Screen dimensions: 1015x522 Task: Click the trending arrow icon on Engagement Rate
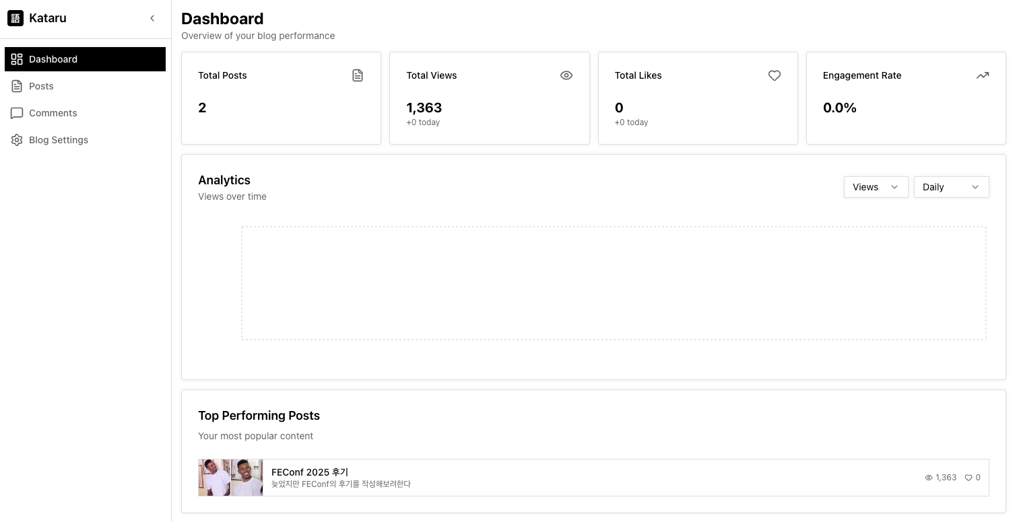[x=983, y=75]
